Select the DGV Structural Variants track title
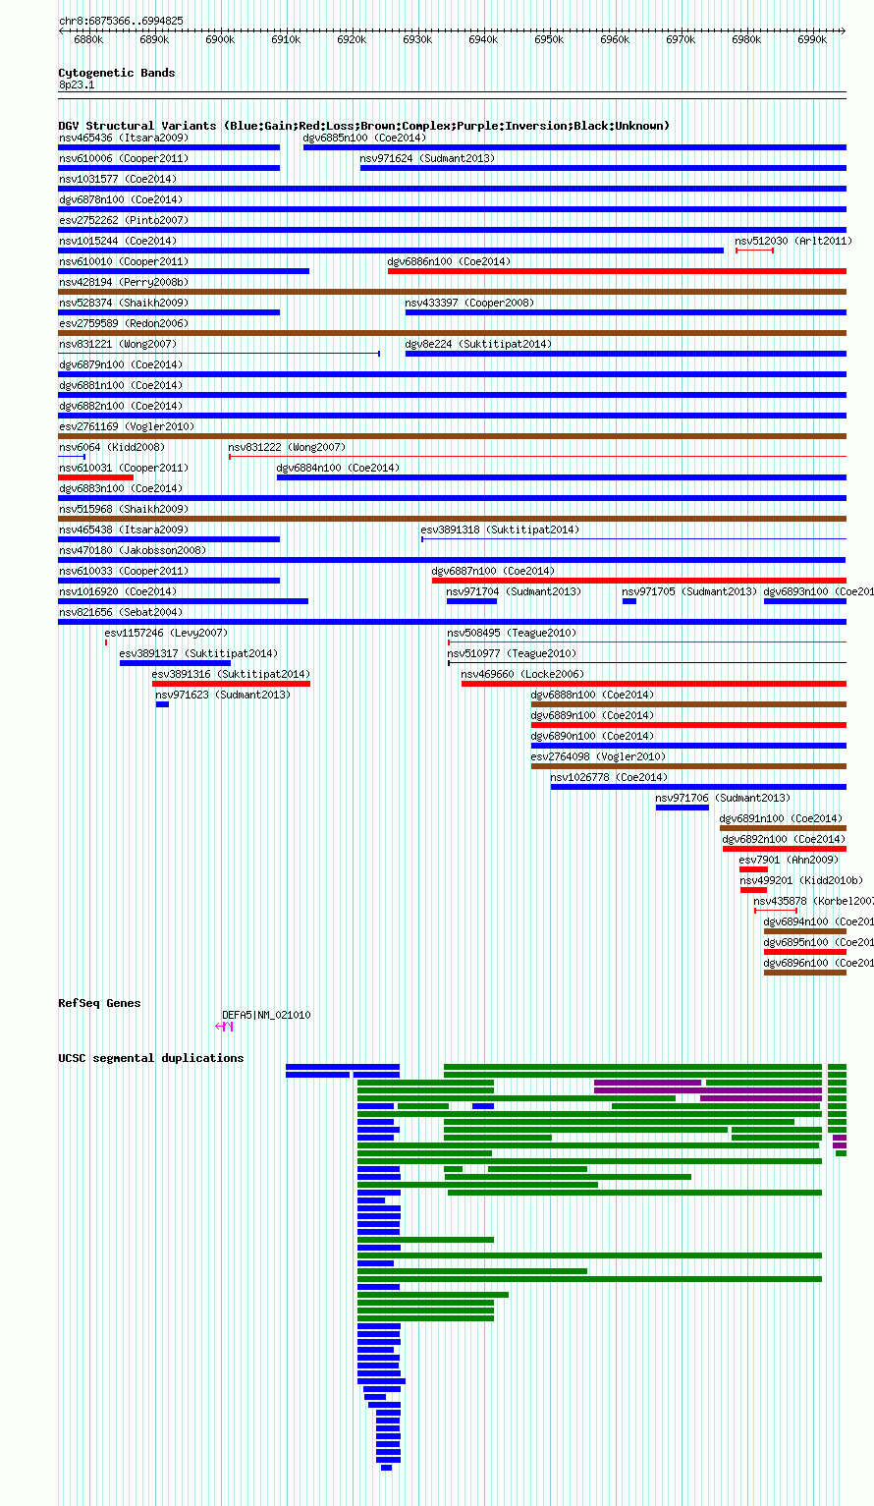 364,126
